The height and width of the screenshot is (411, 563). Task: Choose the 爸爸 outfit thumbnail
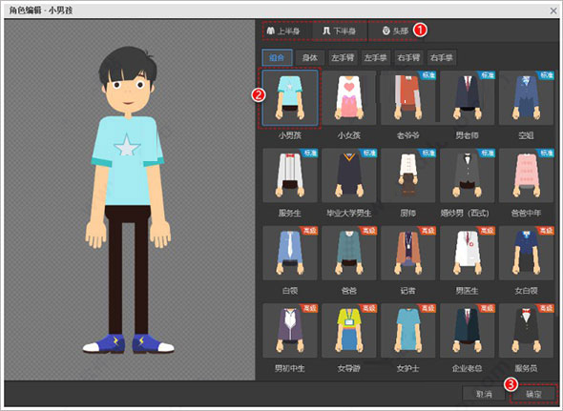349,253
